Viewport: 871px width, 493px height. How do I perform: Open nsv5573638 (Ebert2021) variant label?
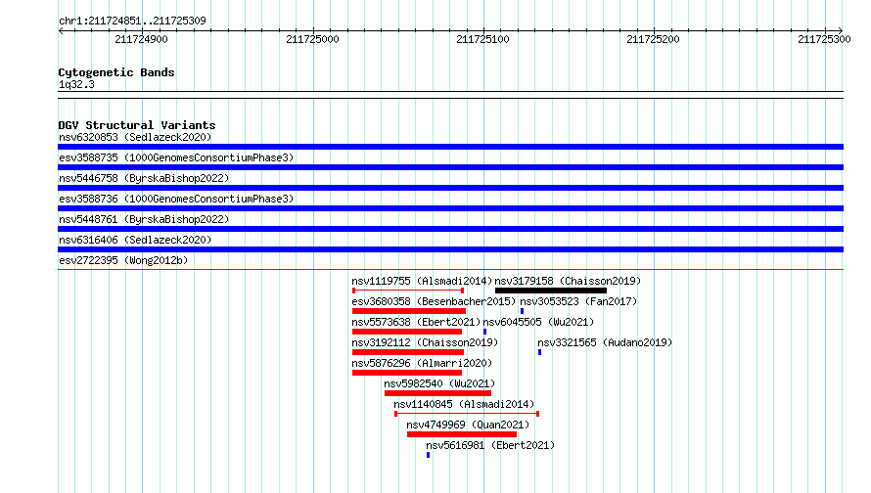tap(416, 322)
